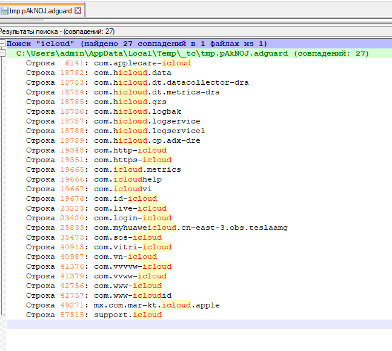This screenshot has height=351, width=392.
Task: Open result line 19665 com.icloud.metrics
Action: point(104,170)
